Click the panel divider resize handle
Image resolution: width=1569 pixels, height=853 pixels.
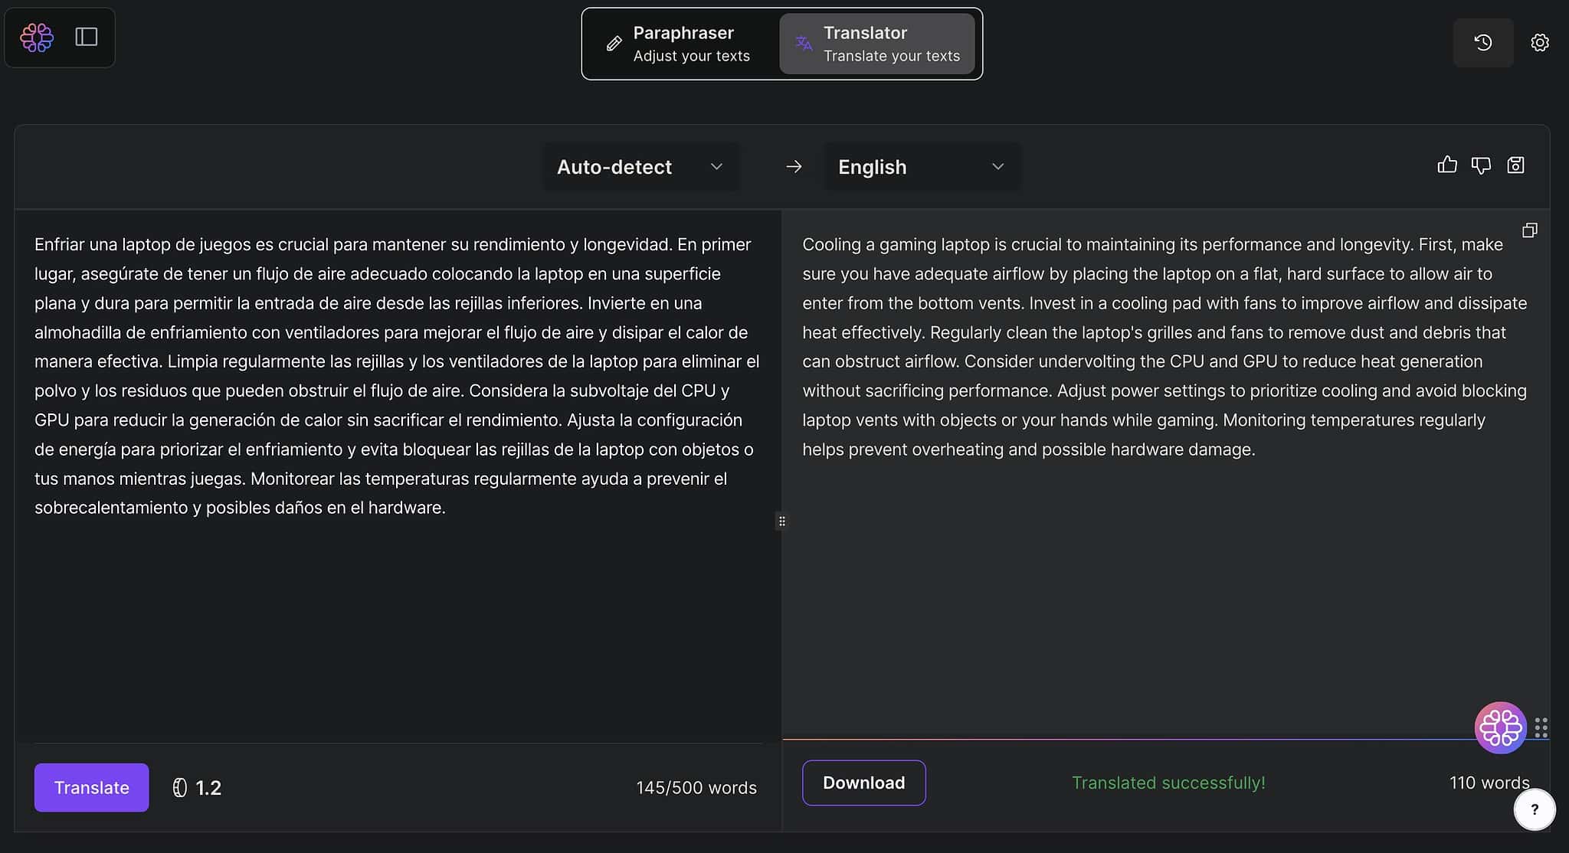tap(781, 521)
